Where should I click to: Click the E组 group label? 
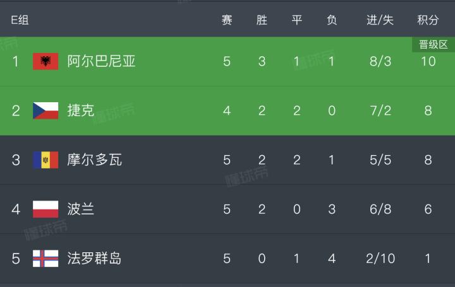(x=20, y=20)
